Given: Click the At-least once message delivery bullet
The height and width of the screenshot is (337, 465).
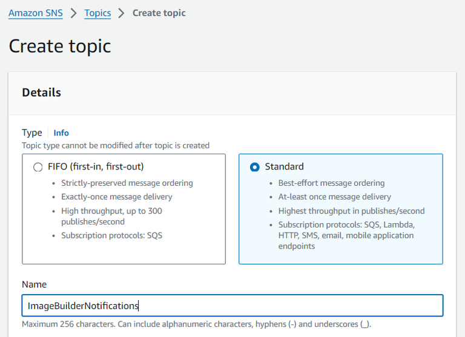Looking at the screenshot, I should pyautogui.click(x=334, y=197).
